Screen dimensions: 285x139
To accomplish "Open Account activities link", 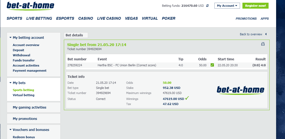I will point(26,65).
